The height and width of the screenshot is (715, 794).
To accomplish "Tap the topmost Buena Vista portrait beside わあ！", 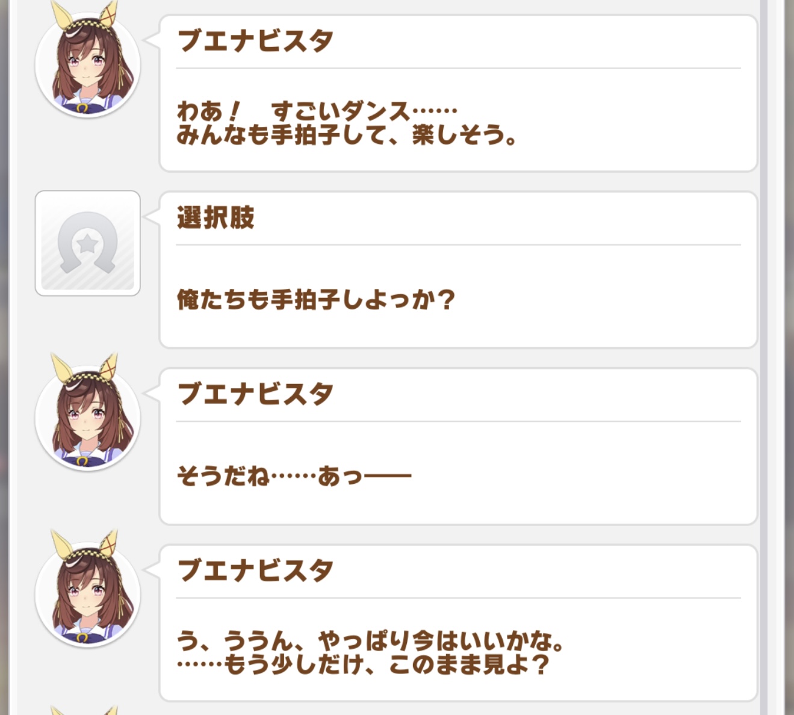I will [x=88, y=64].
